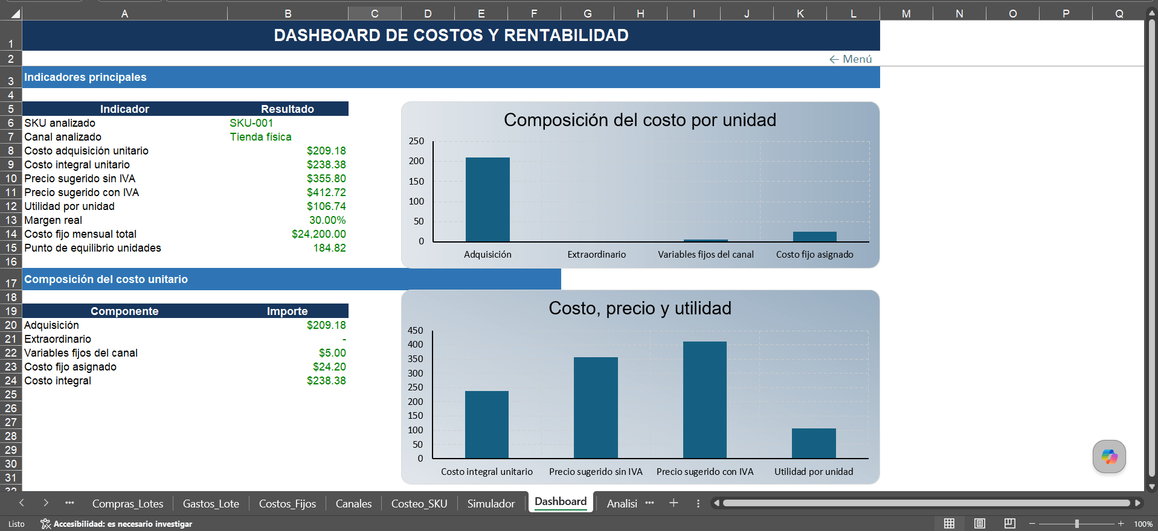Select the Componente table header cell
Screen dimensions: 1158x531
pyautogui.click(x=124, y=311)
